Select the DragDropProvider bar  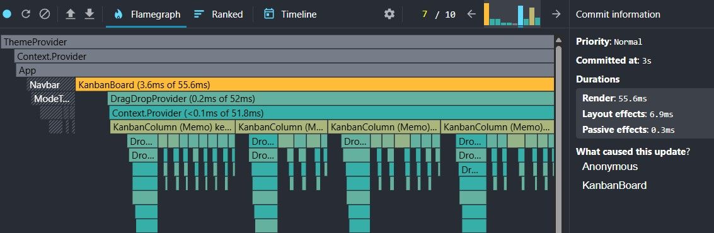pos(331,99)
